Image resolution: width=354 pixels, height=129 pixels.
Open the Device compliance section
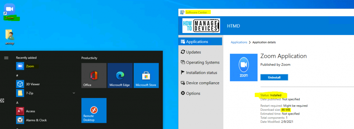(x=200, y=83)
